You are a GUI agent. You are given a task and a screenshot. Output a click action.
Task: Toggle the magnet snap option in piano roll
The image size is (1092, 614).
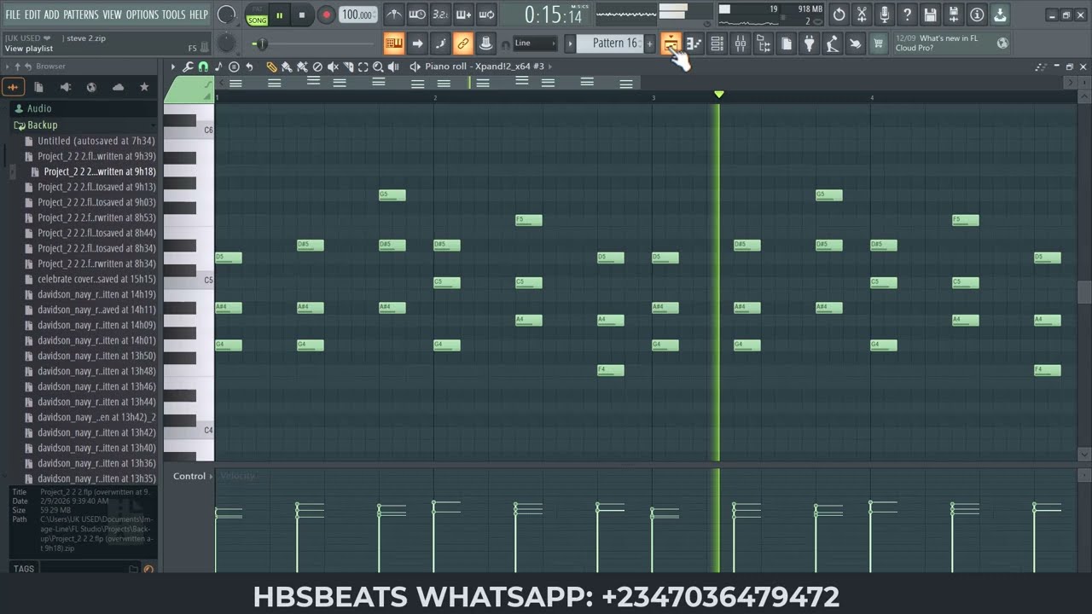pos(203,67)
